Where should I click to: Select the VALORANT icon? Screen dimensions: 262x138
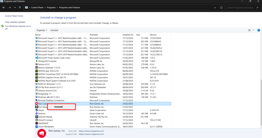[37, 123]
